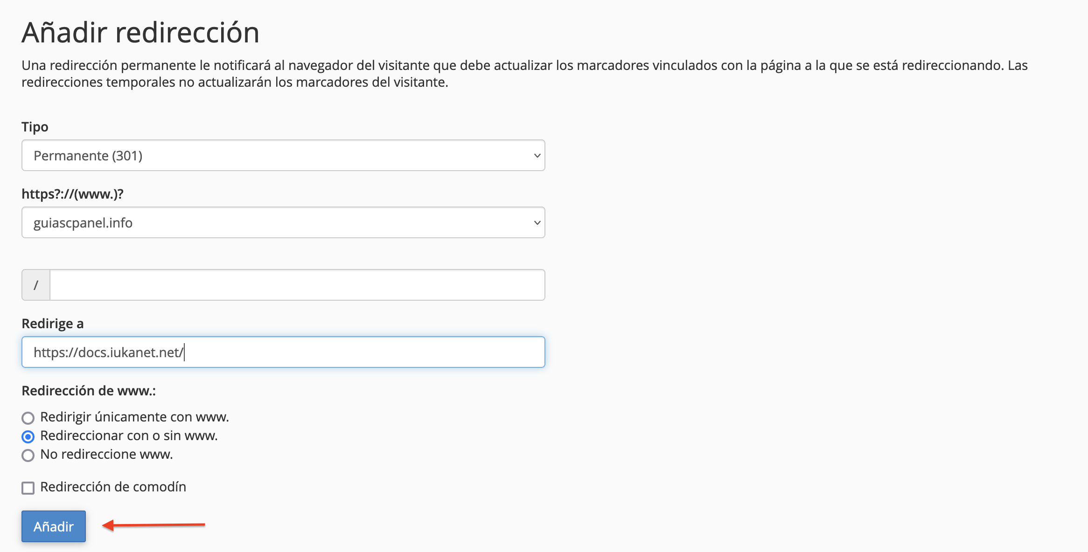Click the slash prefix box beside the path field

36,285
